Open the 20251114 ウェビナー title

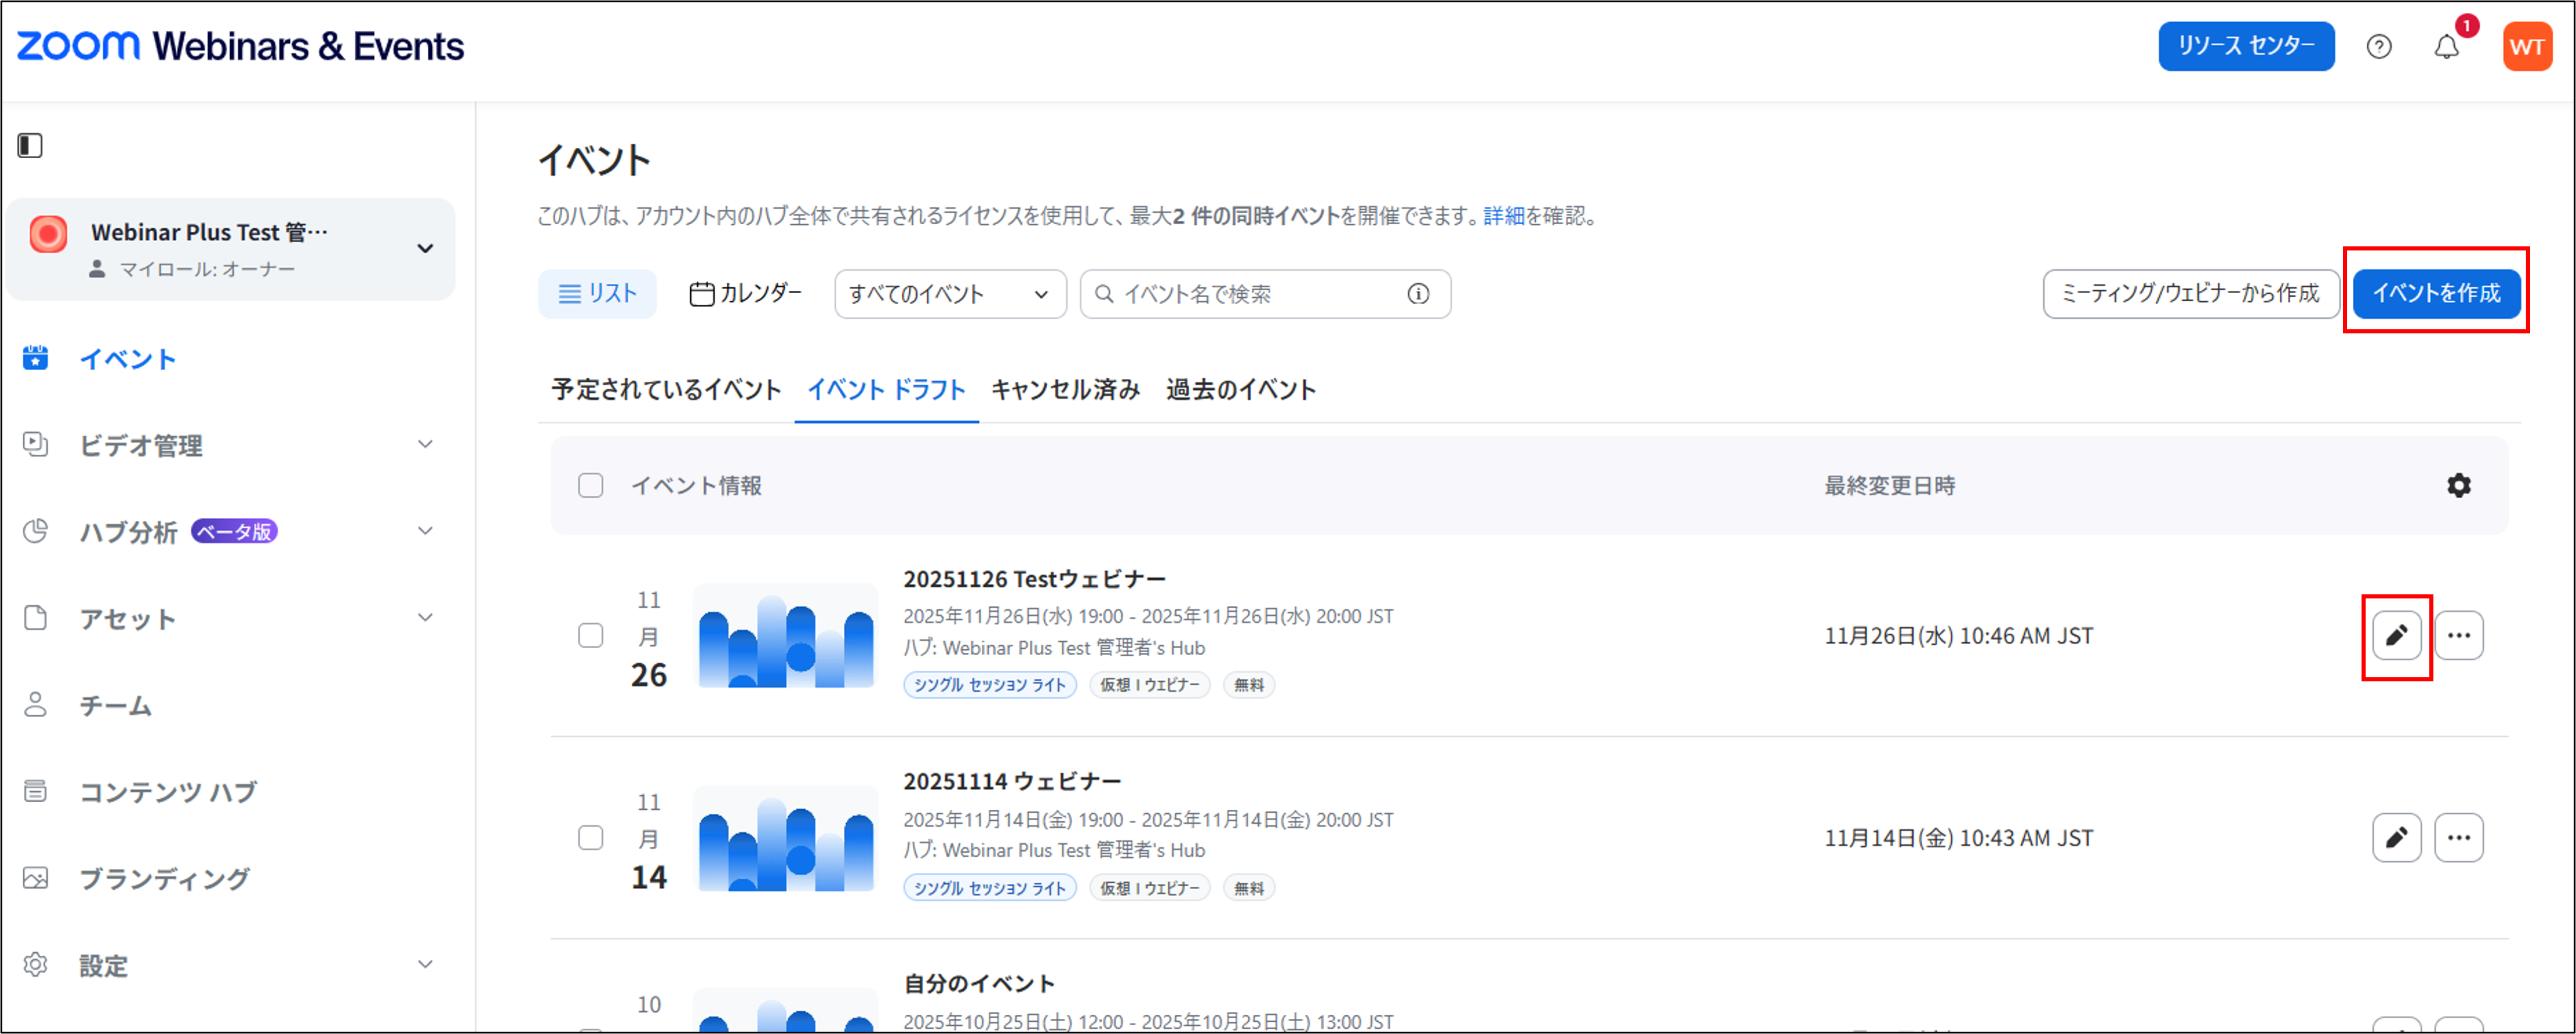click(1012, 781)
